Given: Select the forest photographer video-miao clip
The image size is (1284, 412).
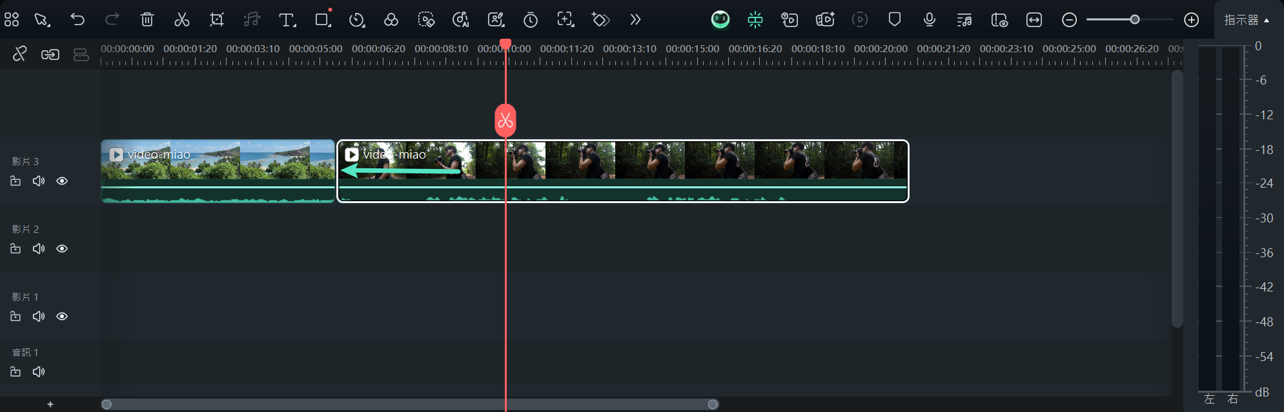Looking at the screenshot, I should pyautogui.click(x=623, y=171).
